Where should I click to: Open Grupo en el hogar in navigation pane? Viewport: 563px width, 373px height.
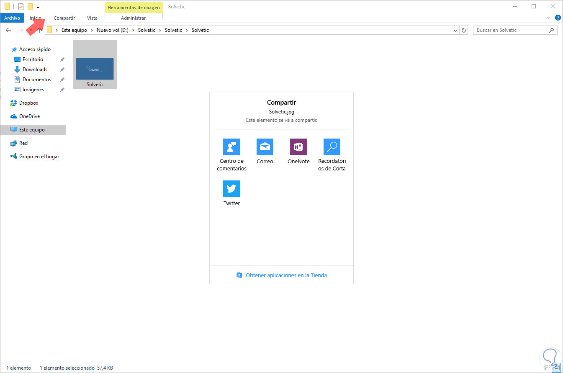point(39,157)
